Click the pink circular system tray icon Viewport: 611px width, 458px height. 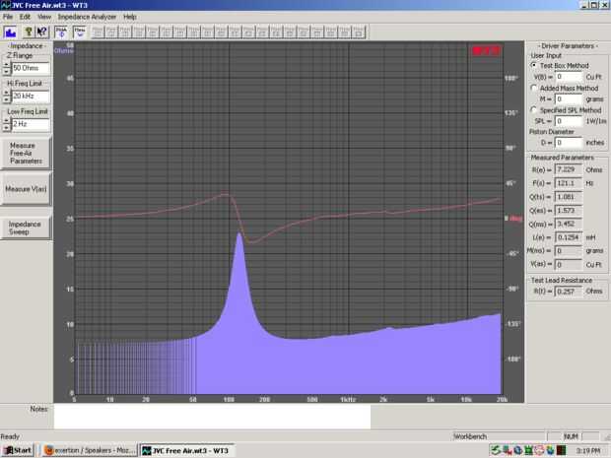pos(539,450)
